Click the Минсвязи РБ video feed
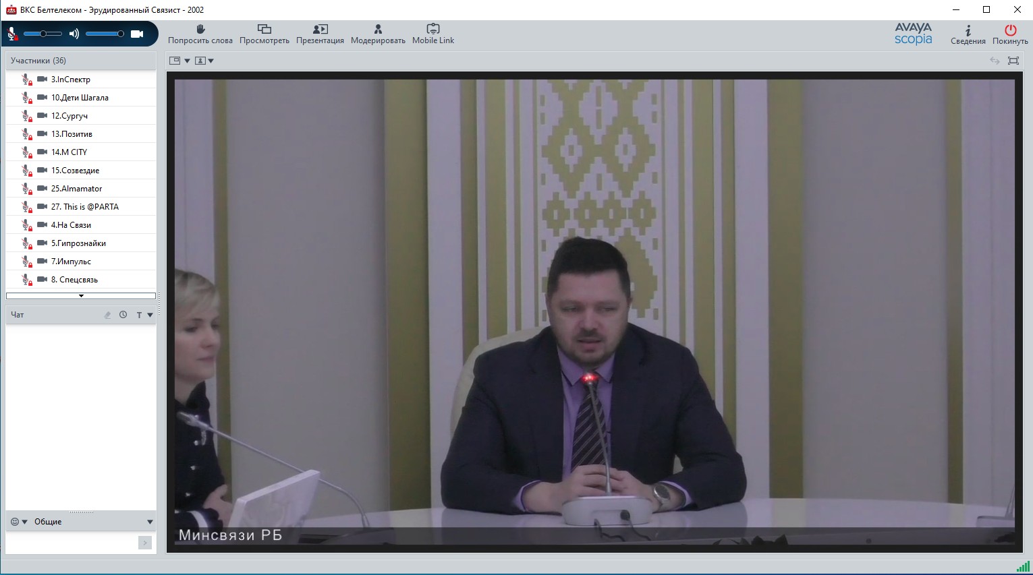This screenshot has width=1033, height=575. tap(594, 313)
